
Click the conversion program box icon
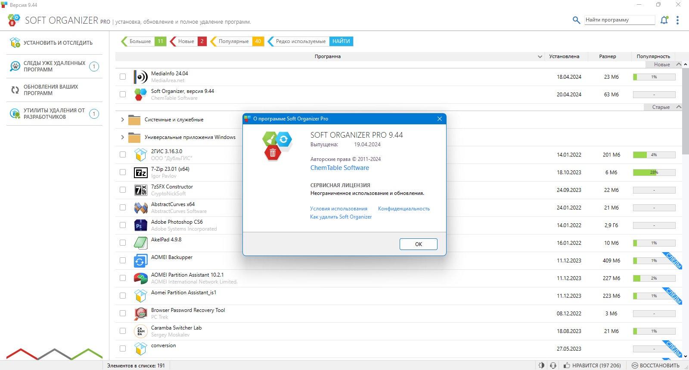pyautogui.click(x=140, y=349)
